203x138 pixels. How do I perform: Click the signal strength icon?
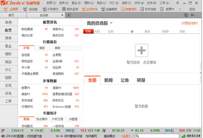[x=183, y=136]
